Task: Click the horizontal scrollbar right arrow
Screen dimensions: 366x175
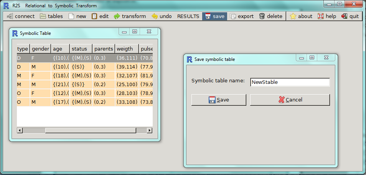Action: [150, 131]
